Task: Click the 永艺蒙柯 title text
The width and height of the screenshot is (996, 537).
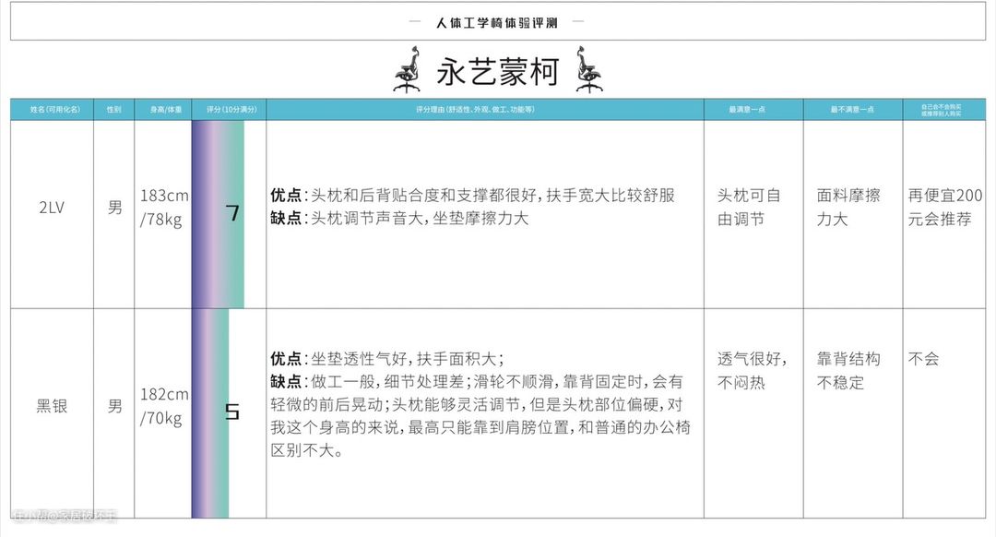Action: pos(497,72)
